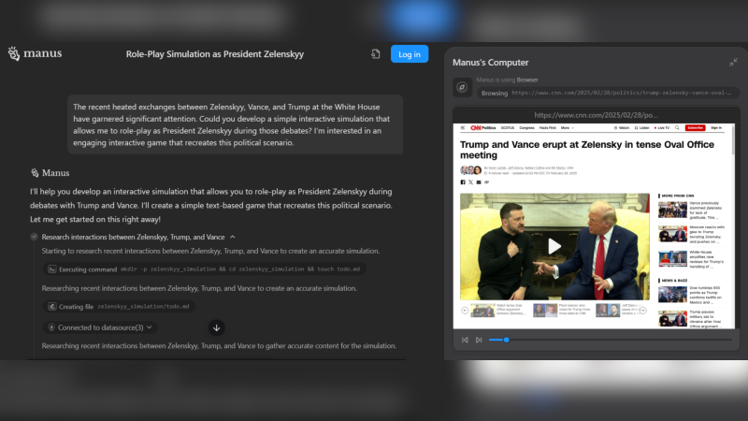Expand the 'Connected to datasource(3)' dropdown
The height and width of the screenshot is (421, 748).
point(100,327)
